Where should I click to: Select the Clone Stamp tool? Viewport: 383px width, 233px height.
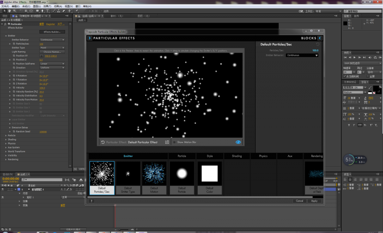(58, 11)
